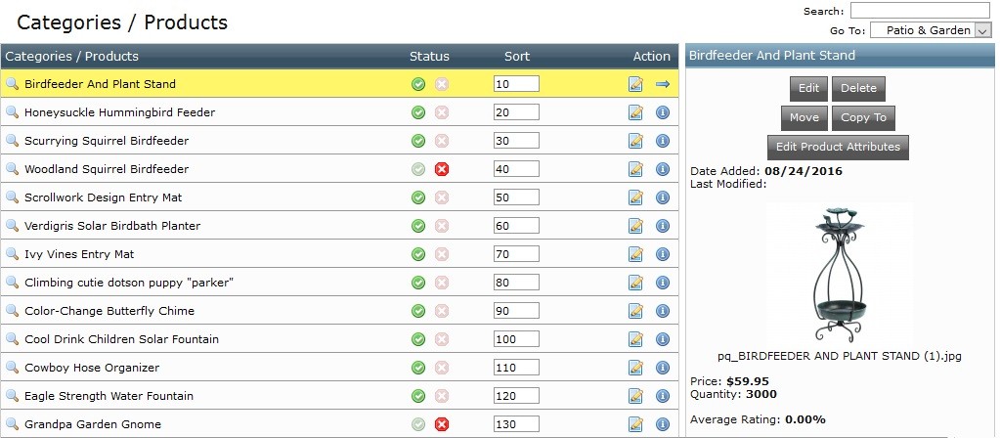Screen dimensions: 1000x438
Task: Click the Edit Product Attributes button
Action: (x=840, y=148)
